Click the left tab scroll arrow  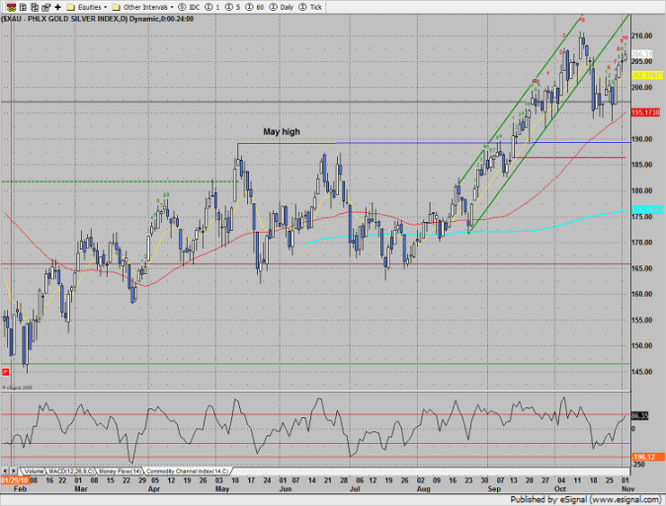[x=5, y=470]
